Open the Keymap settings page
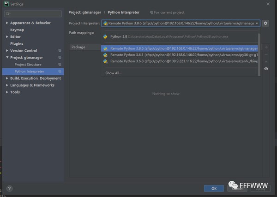The image size is (277, 197). pos(17,30)
